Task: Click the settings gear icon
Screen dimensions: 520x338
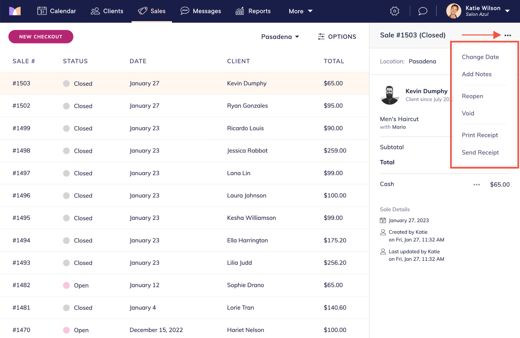Action: (394, 11)
